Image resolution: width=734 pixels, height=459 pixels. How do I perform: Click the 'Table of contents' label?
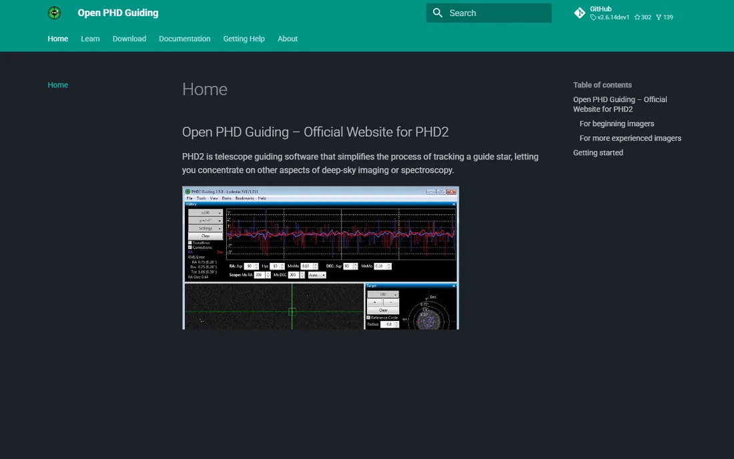click(x=602, y=85)
